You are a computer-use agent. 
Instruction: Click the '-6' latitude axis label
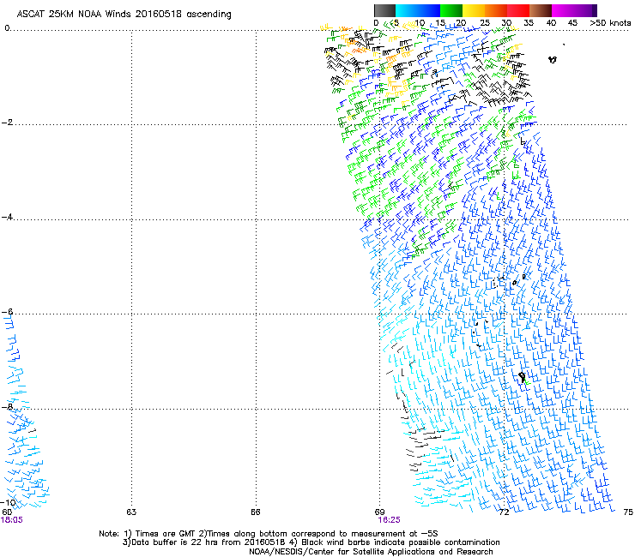[x=7, y=311]
